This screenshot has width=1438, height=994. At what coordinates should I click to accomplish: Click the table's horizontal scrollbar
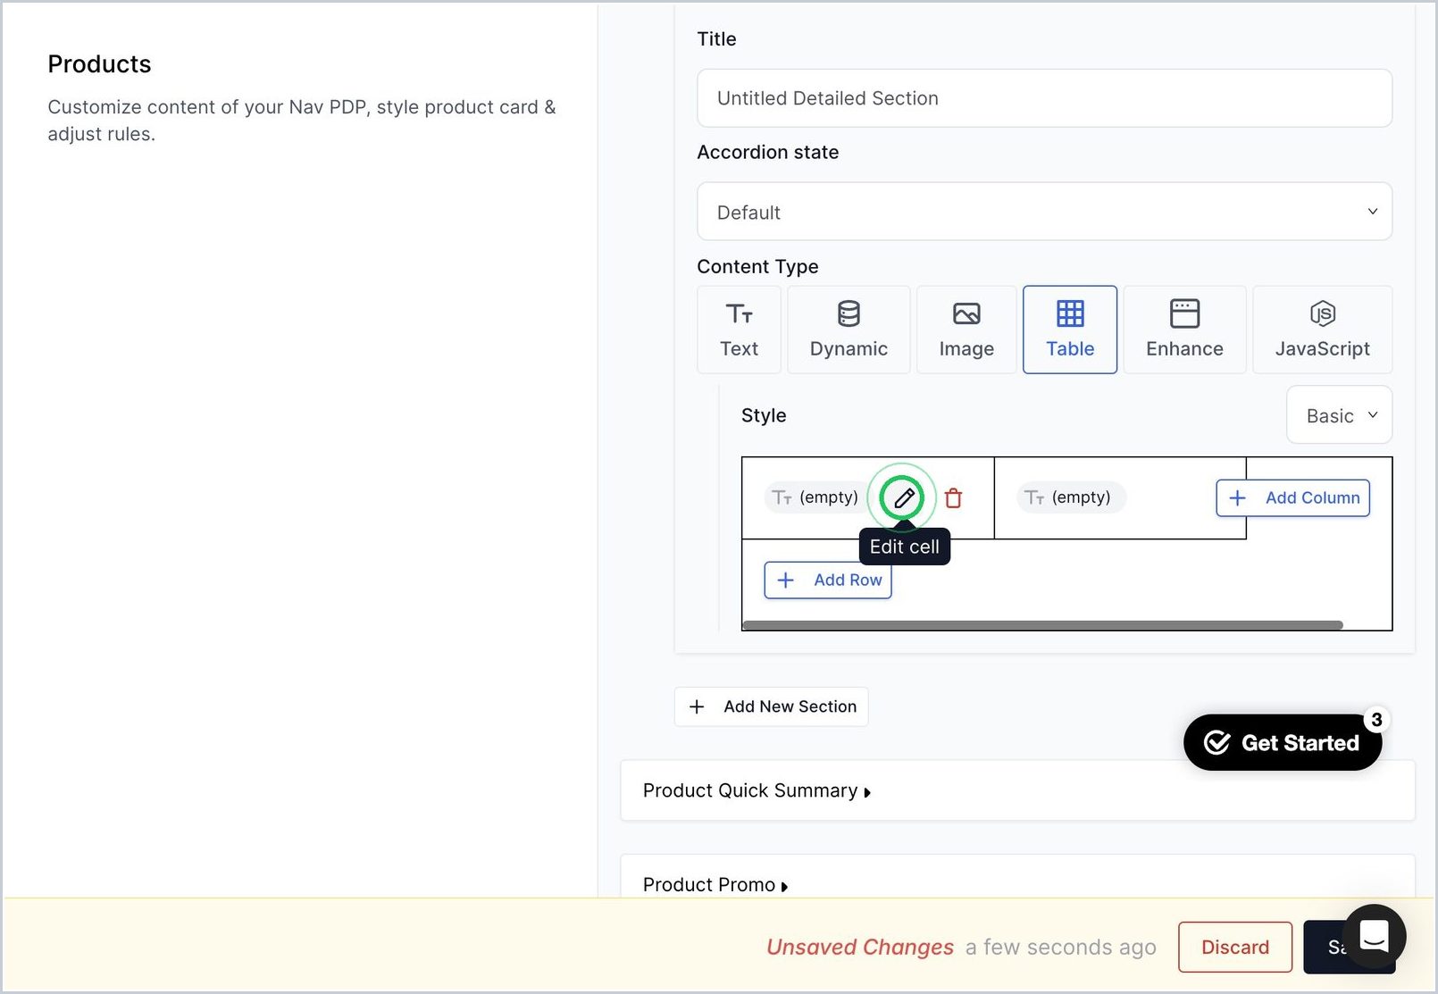tap(1042, 625)
